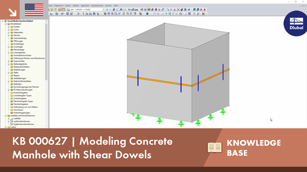Click the project root model icon
Image resolution: width=307 pixels, height=172 pixels.
coord(6,21)
